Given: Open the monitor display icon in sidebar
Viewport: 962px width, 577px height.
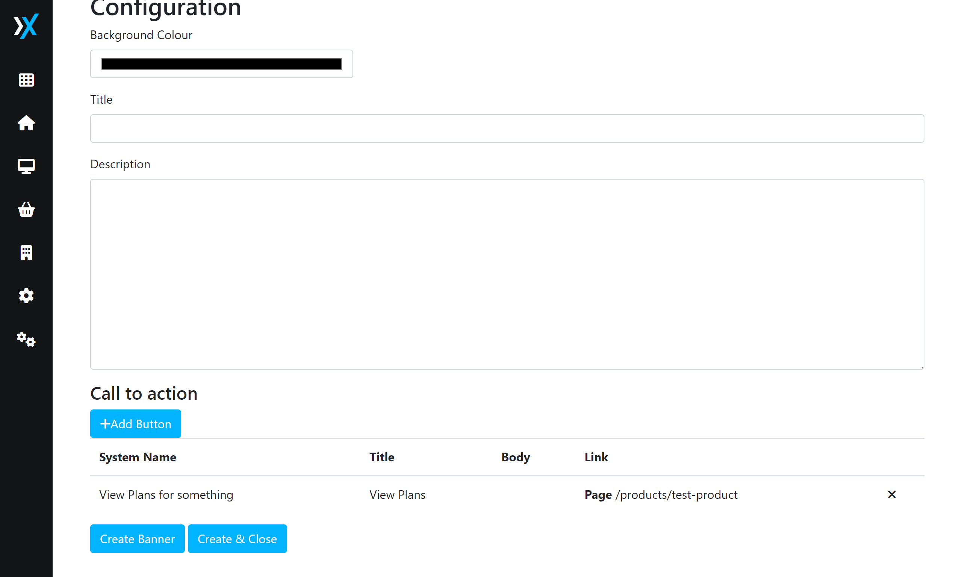Looking at the screenshot, I should coord(26,166).
